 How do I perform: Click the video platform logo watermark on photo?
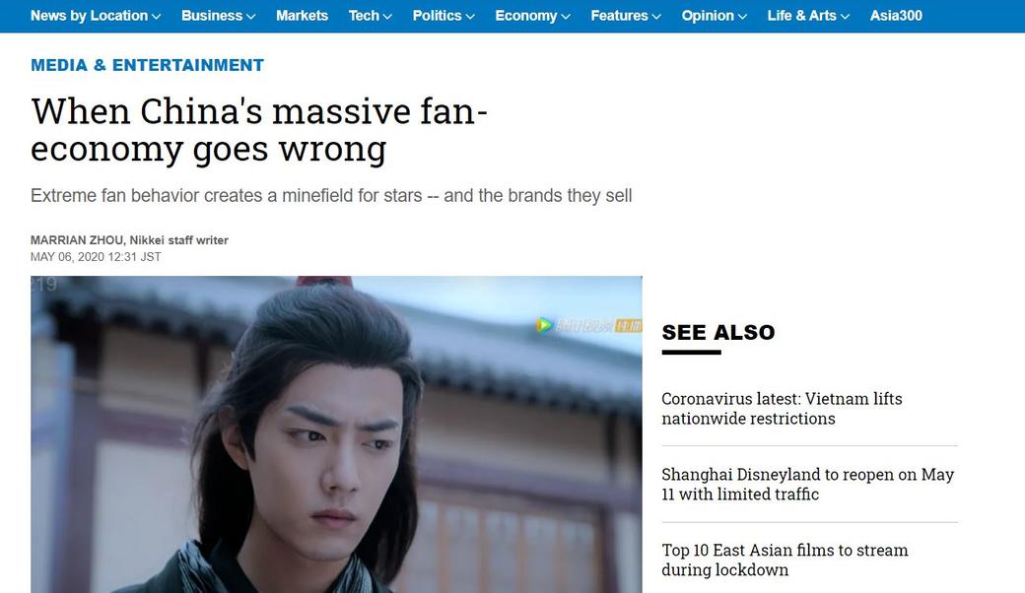click(x=589, y=325)
